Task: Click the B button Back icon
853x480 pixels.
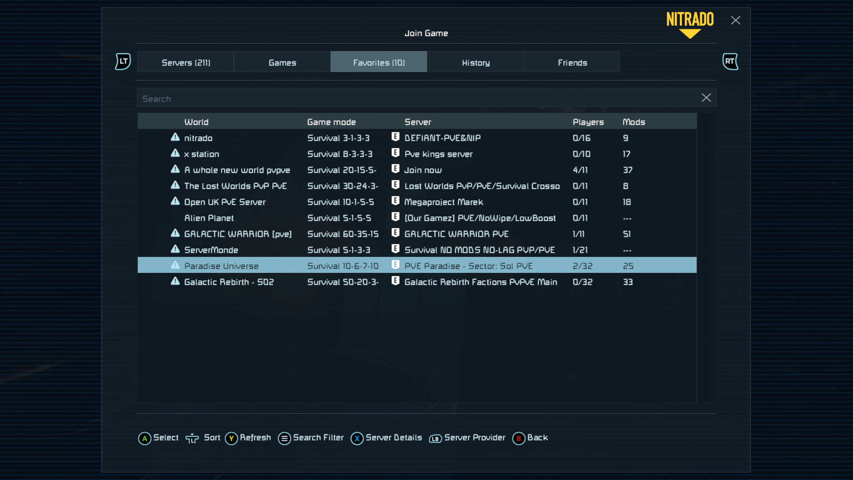Action: click(518, 439)
